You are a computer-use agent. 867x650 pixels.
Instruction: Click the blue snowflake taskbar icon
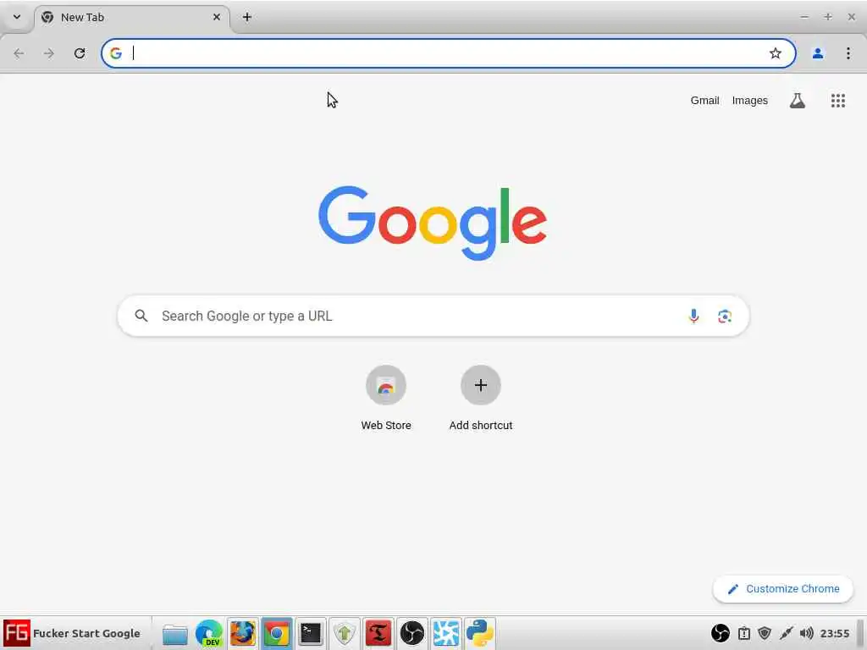pos(445,633)
